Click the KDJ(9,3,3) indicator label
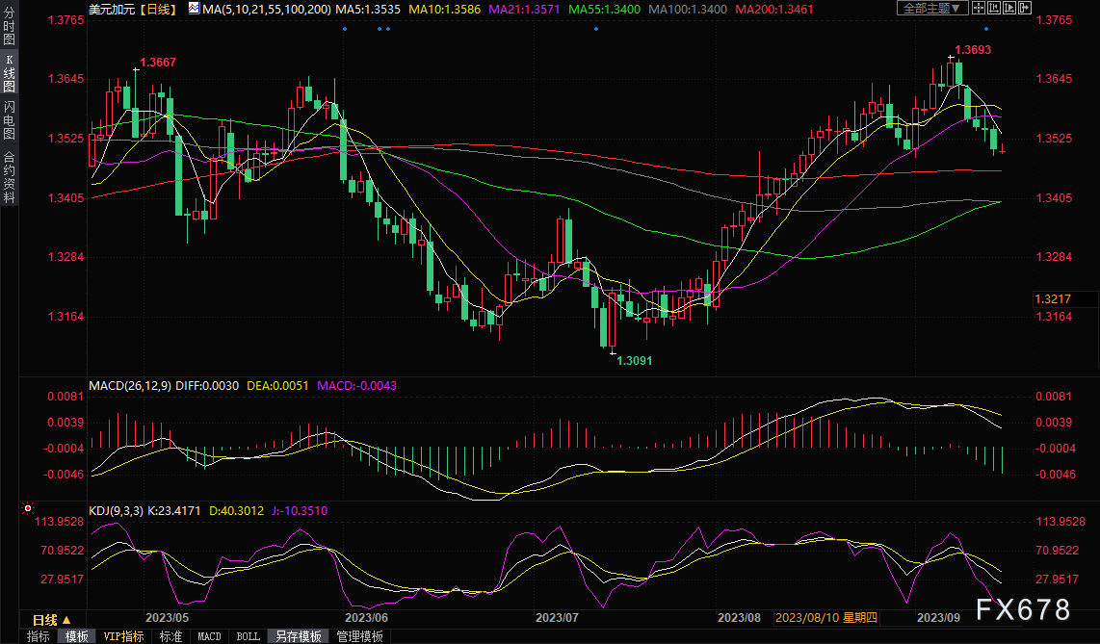 (116, 511)
